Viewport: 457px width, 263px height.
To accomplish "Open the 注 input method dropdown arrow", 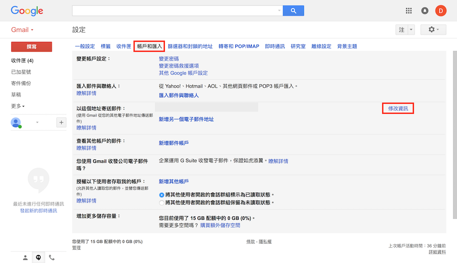I will click(411, 30).
